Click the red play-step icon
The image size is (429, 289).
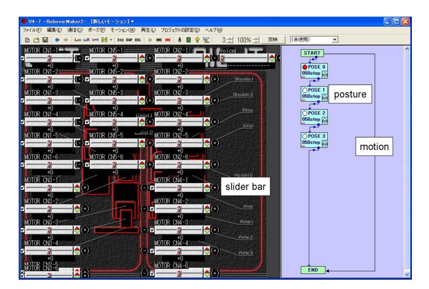(168, 40)
